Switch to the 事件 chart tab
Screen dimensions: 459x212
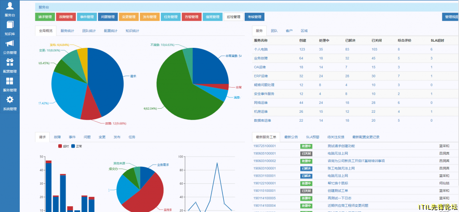click(72, 137)
